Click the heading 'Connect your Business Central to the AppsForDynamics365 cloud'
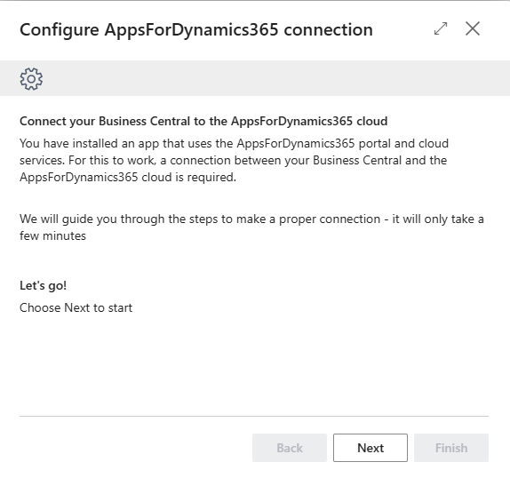The image size is (510, 478). pos(203,121)
